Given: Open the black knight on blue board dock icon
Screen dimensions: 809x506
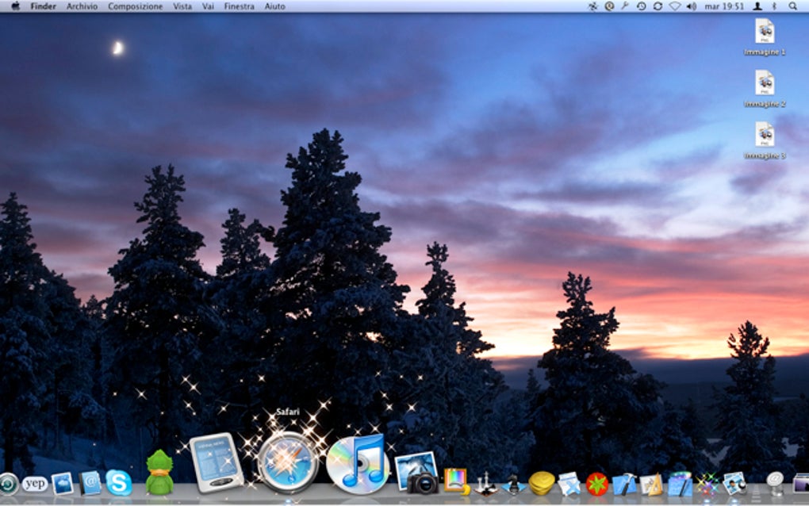Looking at the screenshot, I should 513,485.
